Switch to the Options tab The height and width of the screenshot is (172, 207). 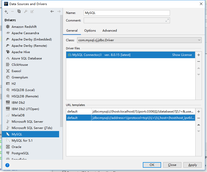[90, 31]
